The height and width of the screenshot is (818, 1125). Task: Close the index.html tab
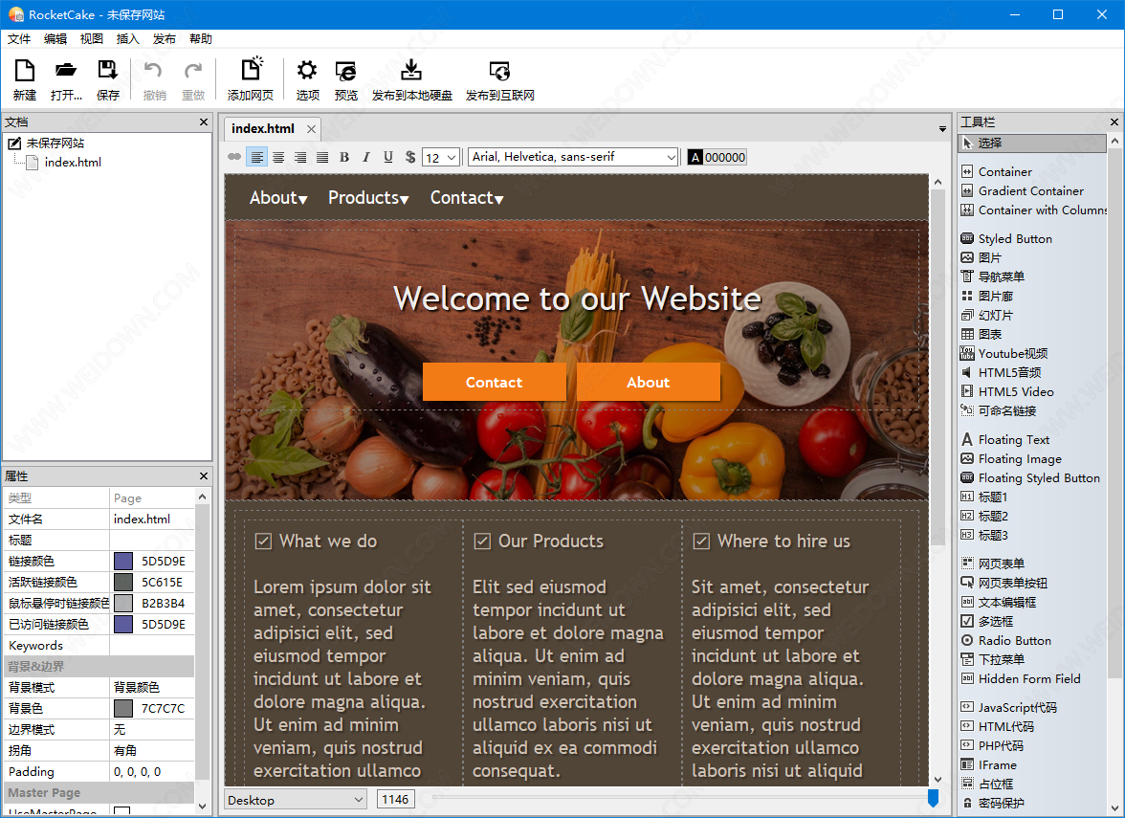coord(312,129)
